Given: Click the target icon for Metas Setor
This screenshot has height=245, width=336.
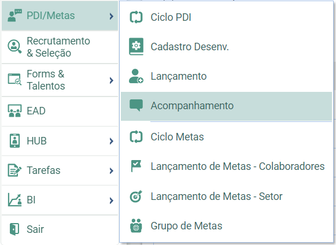Looking at the screenshot, I should (x=136, y=196).
